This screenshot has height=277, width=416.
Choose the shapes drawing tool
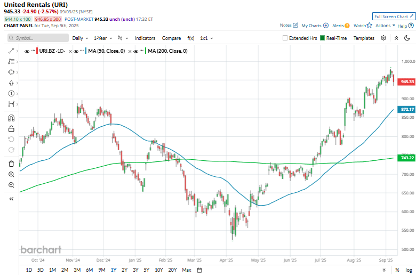click(x=11, y=72)
